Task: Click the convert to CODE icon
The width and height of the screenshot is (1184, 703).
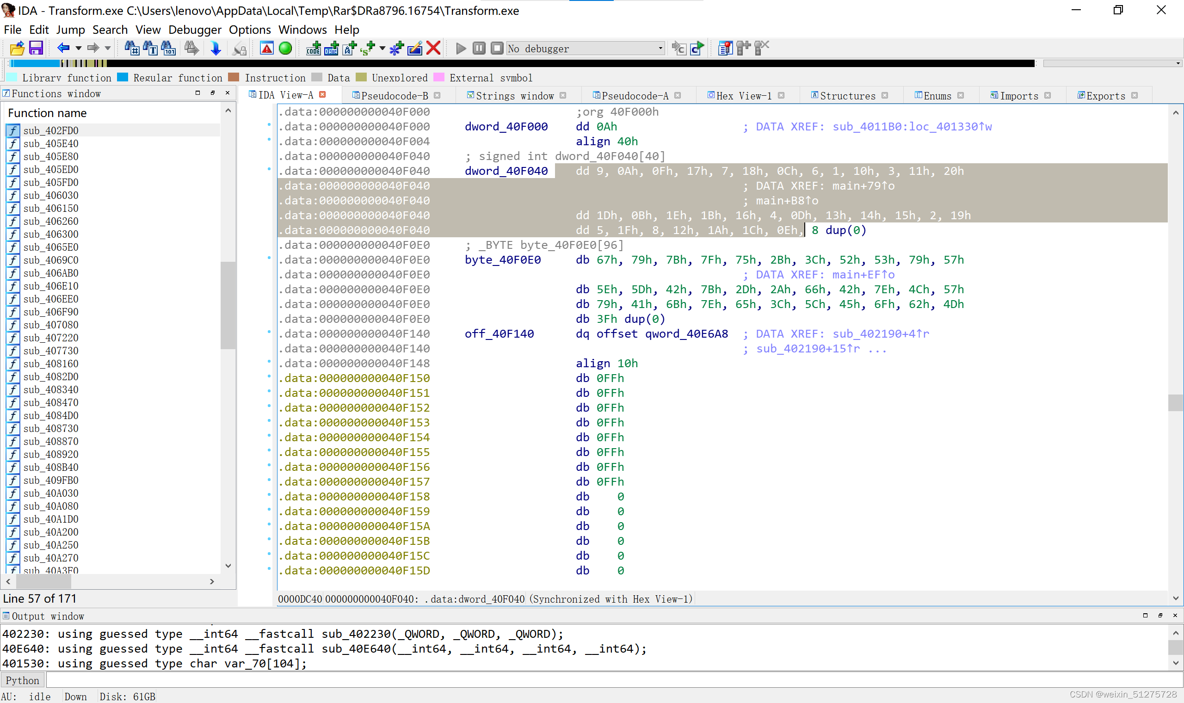Action: [314, 48]
